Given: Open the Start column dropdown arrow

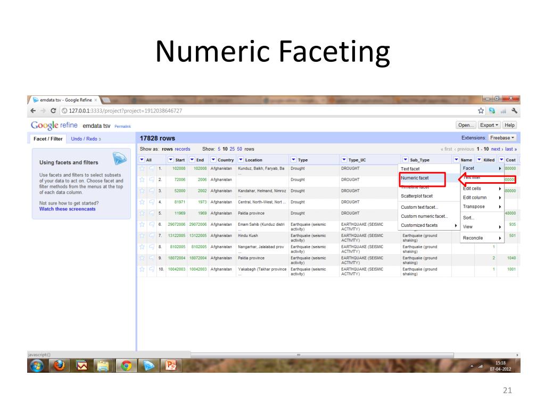Looking at the screenshot, I should tap(171, 160).
